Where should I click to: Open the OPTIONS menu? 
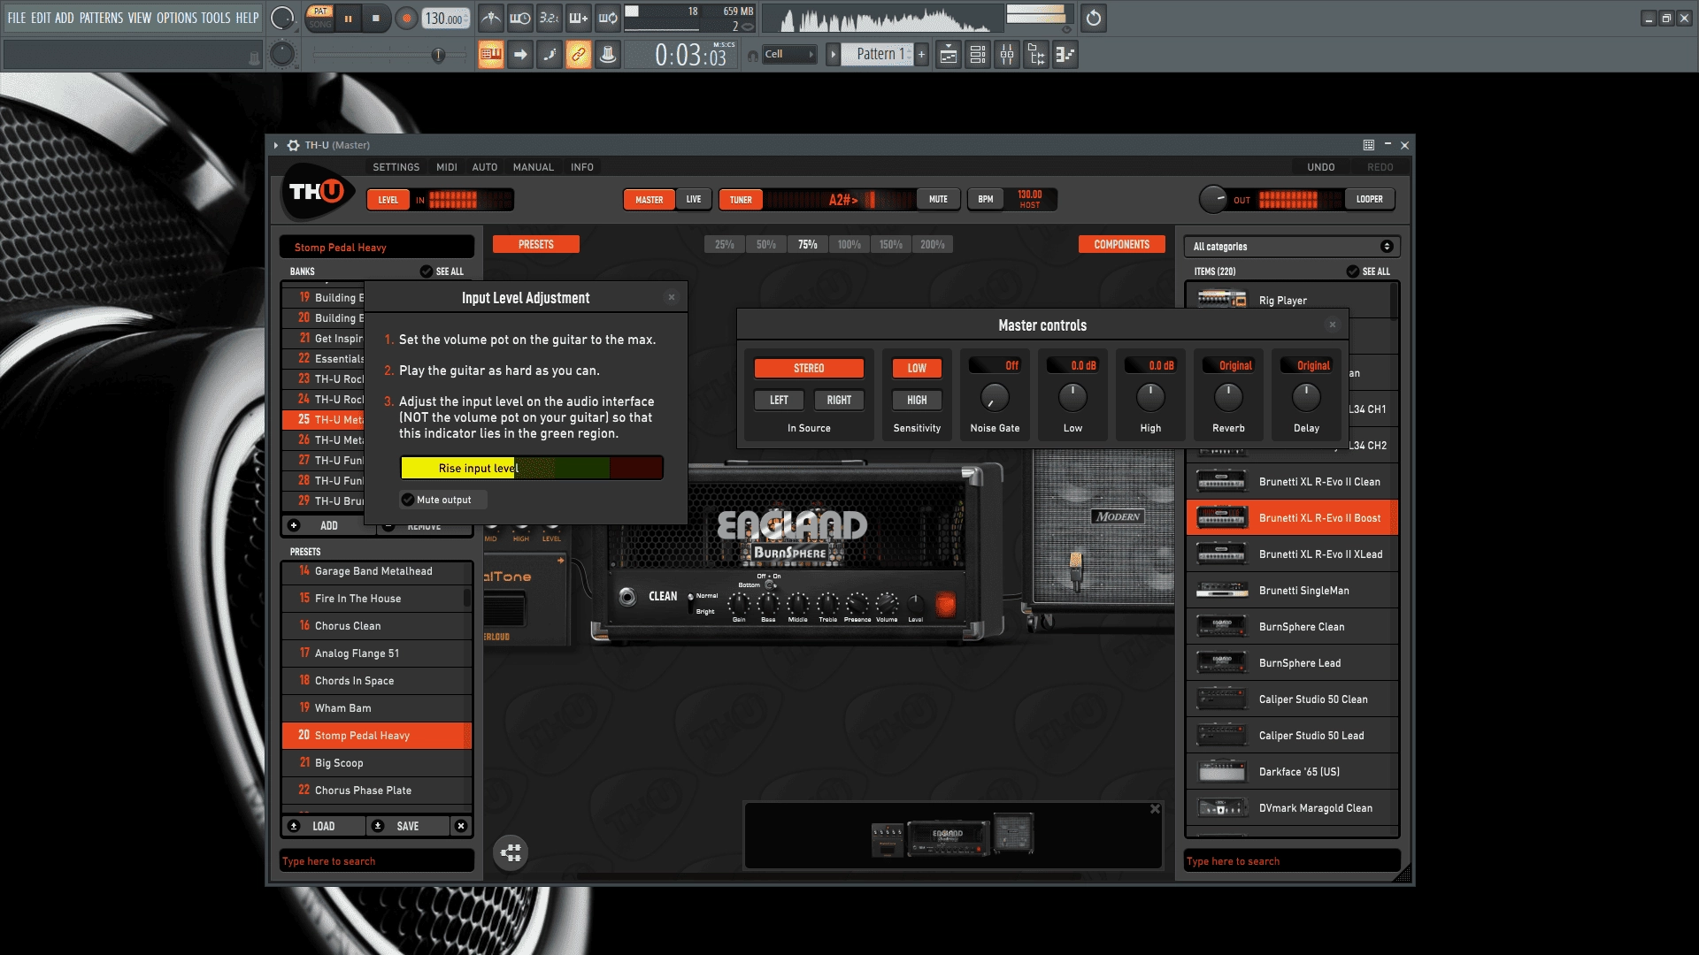tap(177, 18)
